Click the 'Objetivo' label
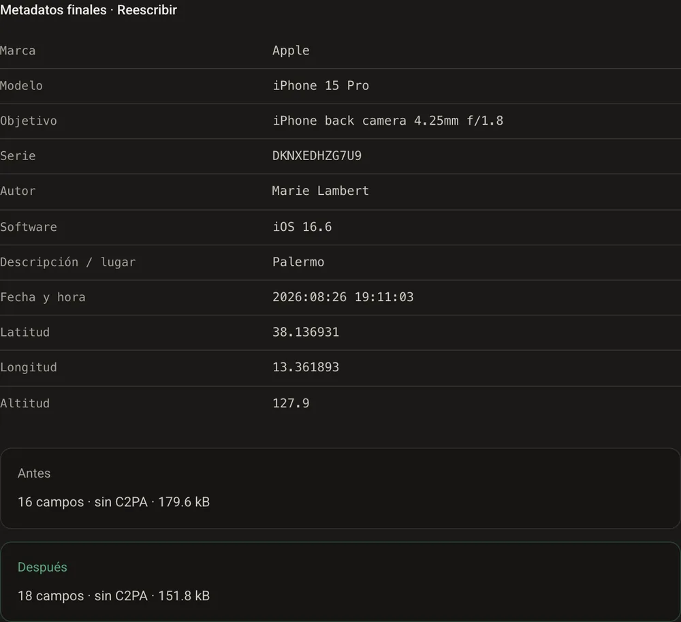The image size is (681, 622). 29,121
